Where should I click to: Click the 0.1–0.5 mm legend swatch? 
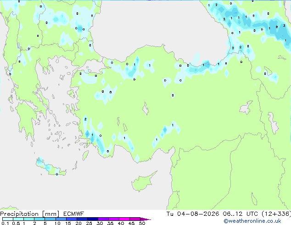8,219
